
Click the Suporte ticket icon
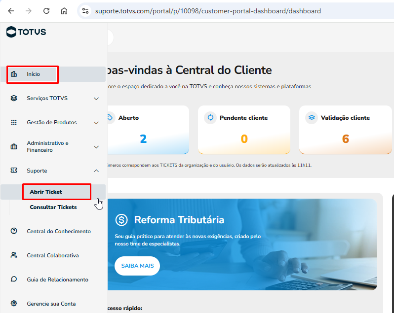point(14,171)
